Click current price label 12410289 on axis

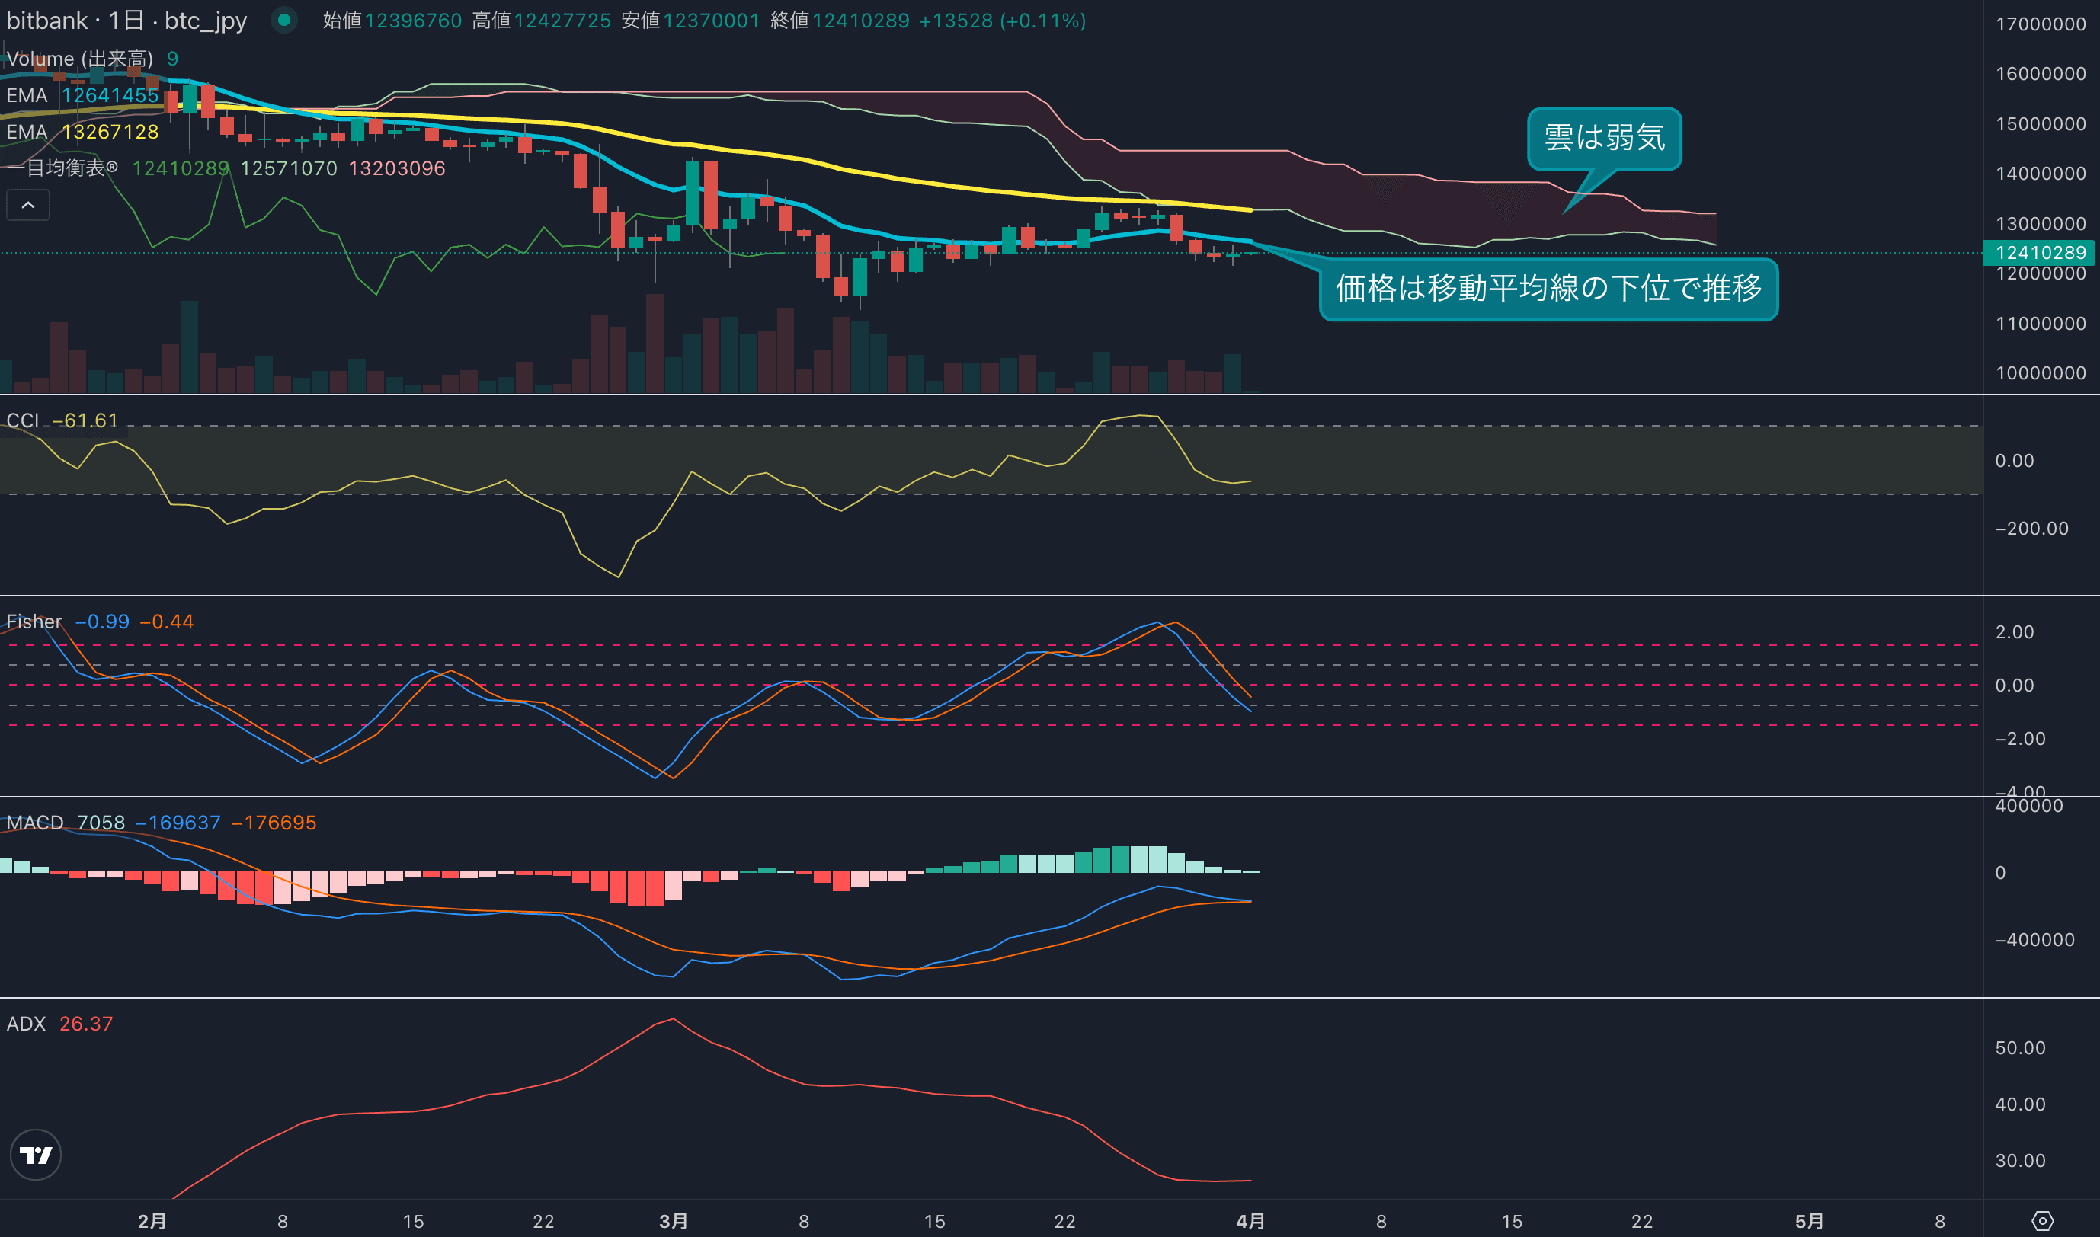coord(2040,253)
